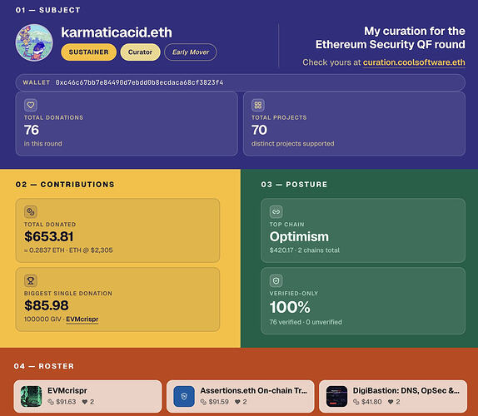Screen dimensions: 478x416
Task: Open the EVMcrispr link under biggest donation
Action: 82,319
